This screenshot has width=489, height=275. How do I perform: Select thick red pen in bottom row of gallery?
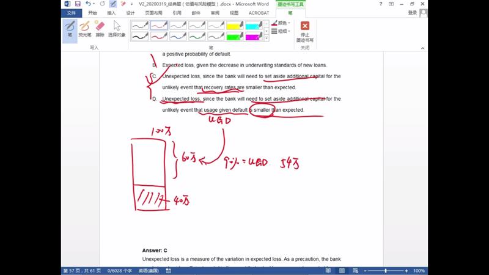[x=159, y=36]
